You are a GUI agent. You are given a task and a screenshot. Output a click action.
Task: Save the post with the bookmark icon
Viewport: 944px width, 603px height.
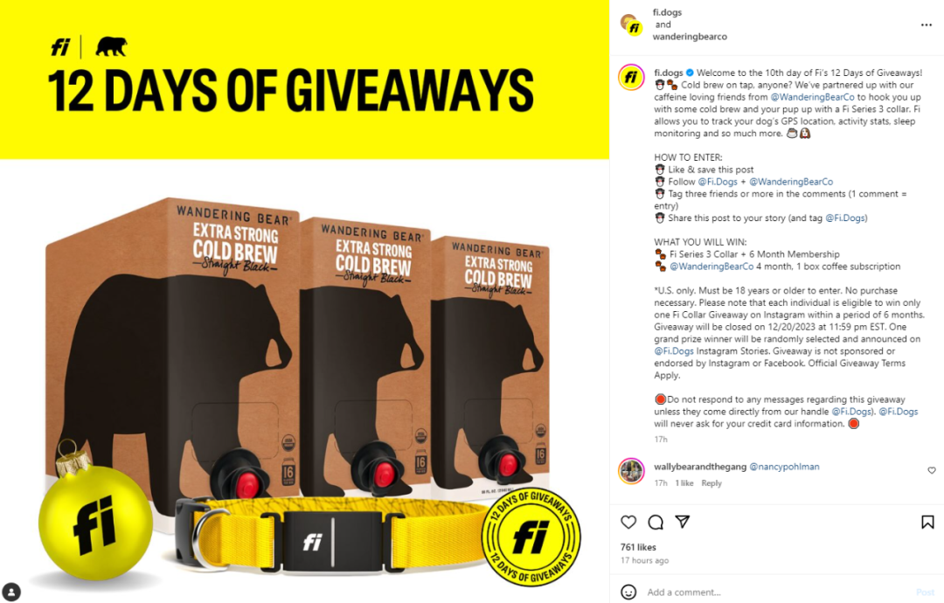(x=927, y=523)
